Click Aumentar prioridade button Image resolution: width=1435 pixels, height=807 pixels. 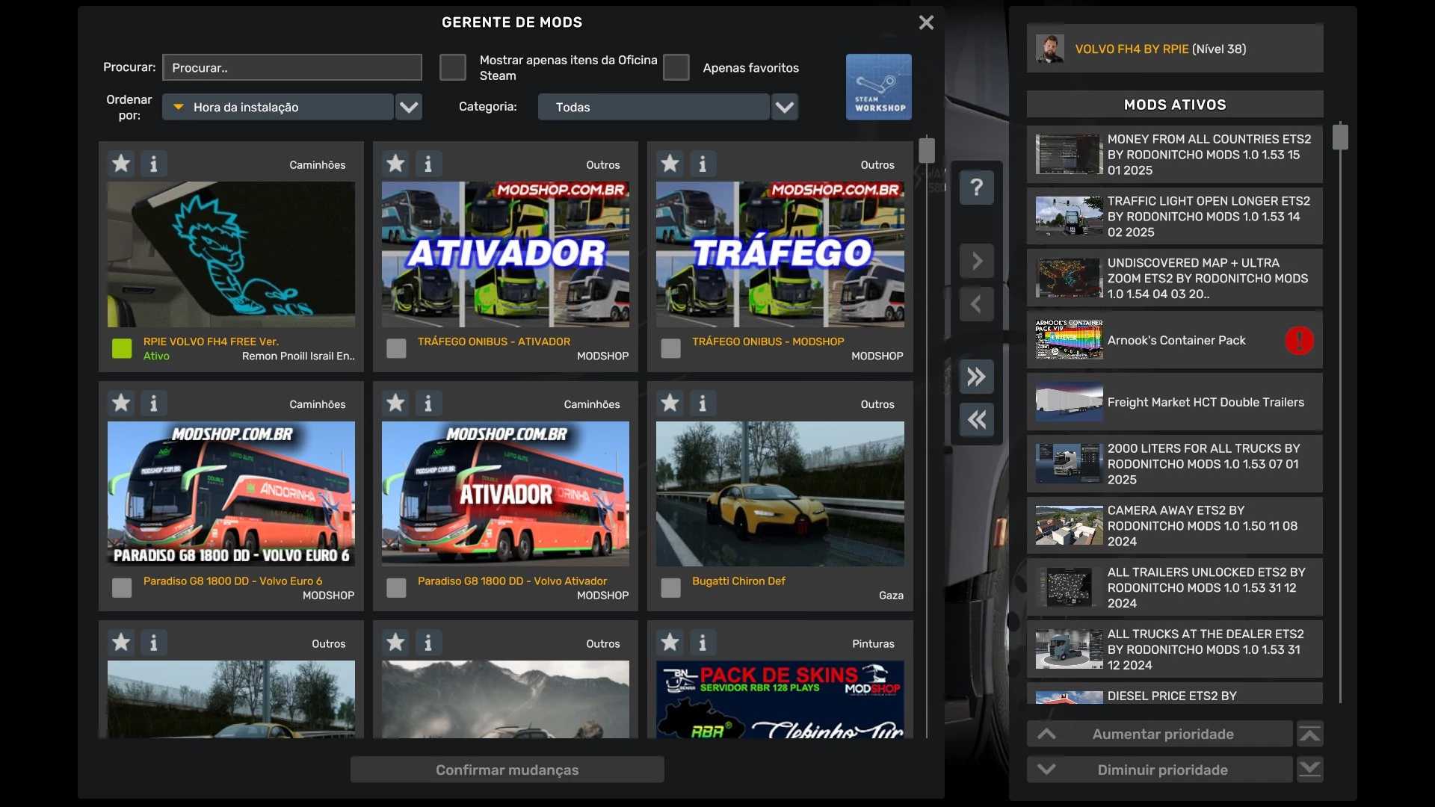click(1159, 735)
